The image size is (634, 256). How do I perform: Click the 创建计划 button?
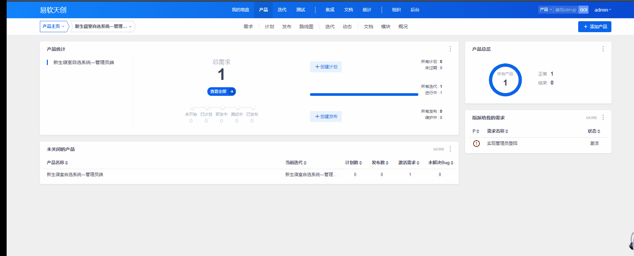(x=326, y=67)
